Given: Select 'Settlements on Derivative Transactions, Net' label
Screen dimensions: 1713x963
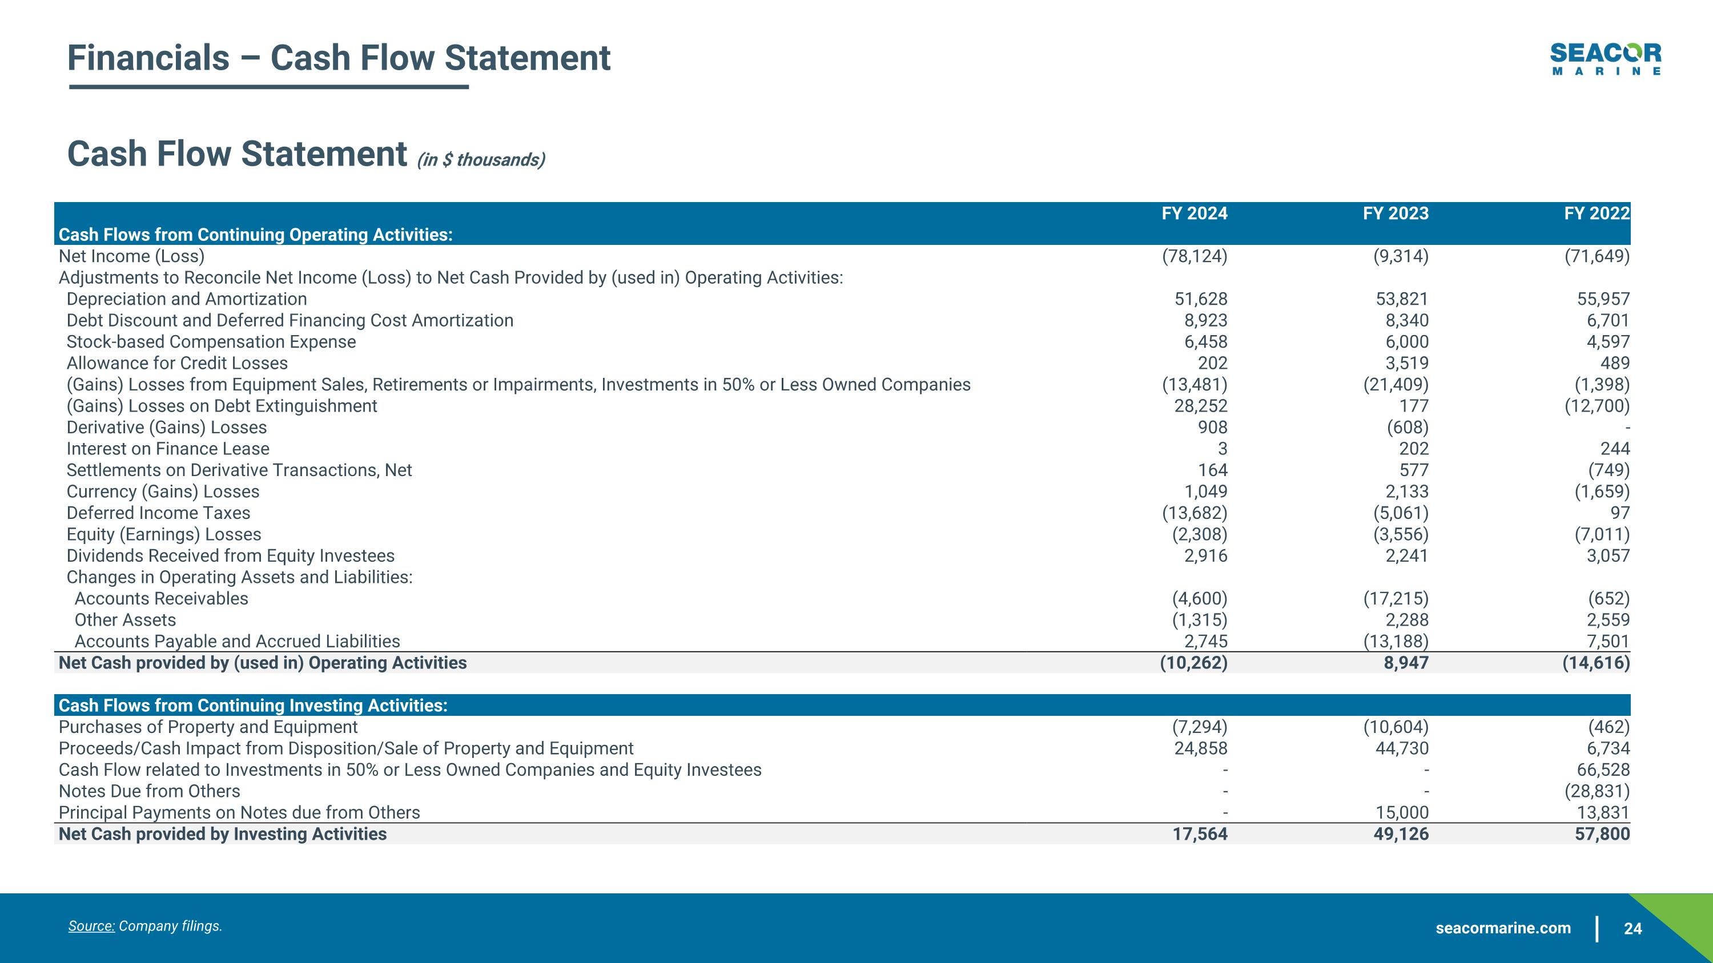Looking at the screenshot, I should (239, 470).
